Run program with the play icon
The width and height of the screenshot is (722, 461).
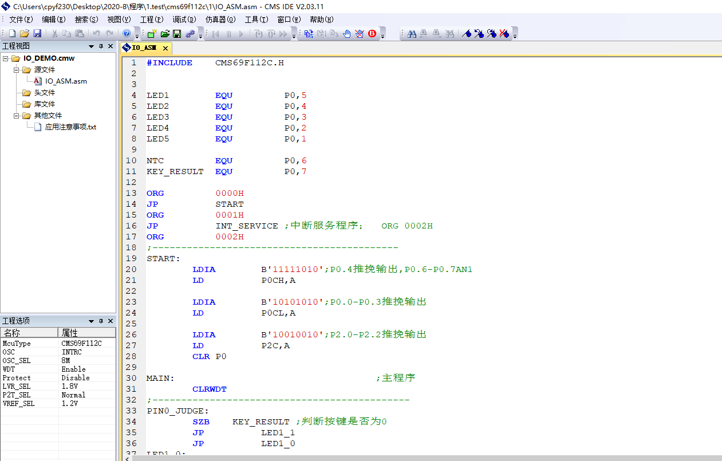click(x=241, y=34)
